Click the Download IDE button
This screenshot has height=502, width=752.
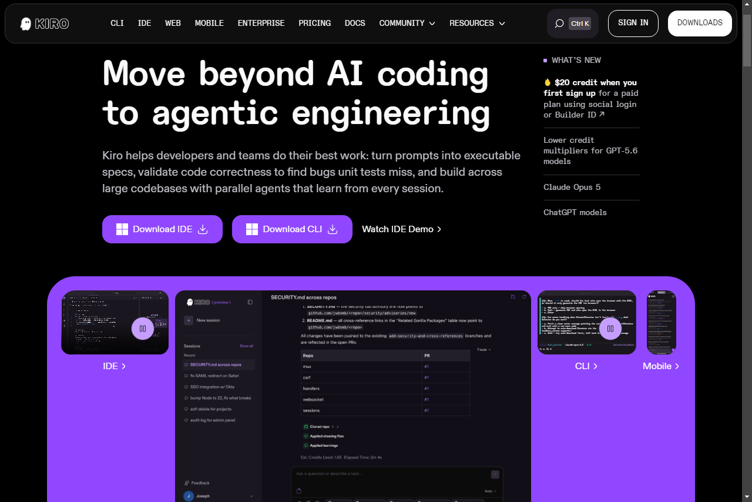(162, 229)
